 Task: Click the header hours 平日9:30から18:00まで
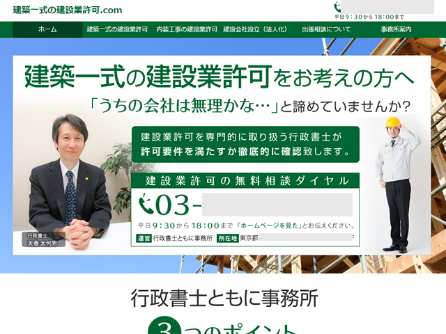(369, 17)
